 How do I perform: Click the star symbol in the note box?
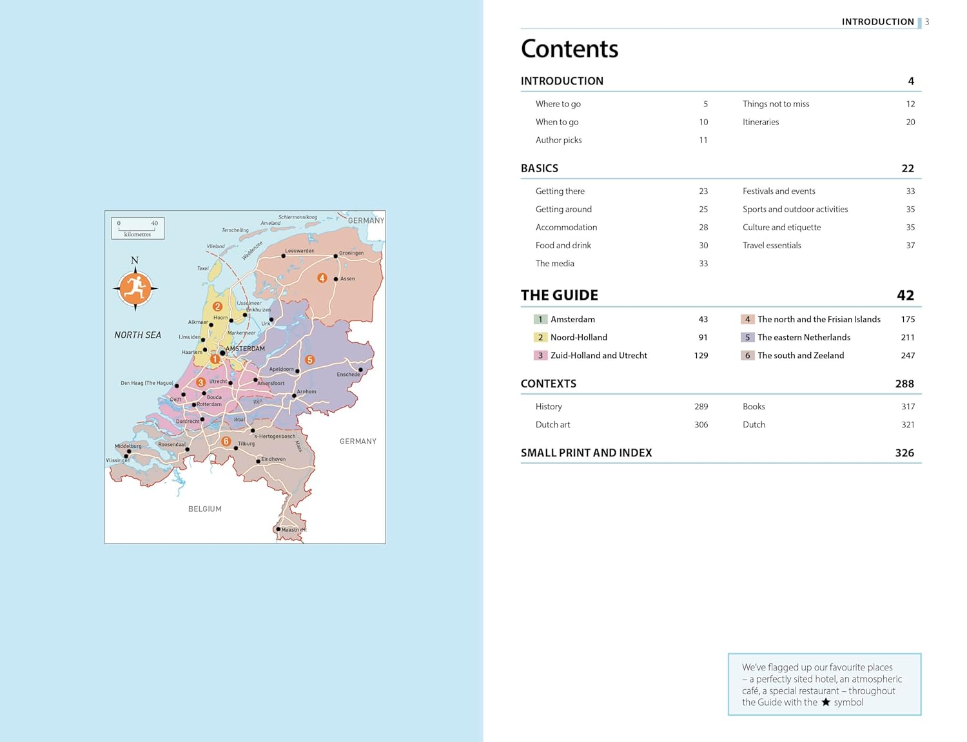click(826, 702)
